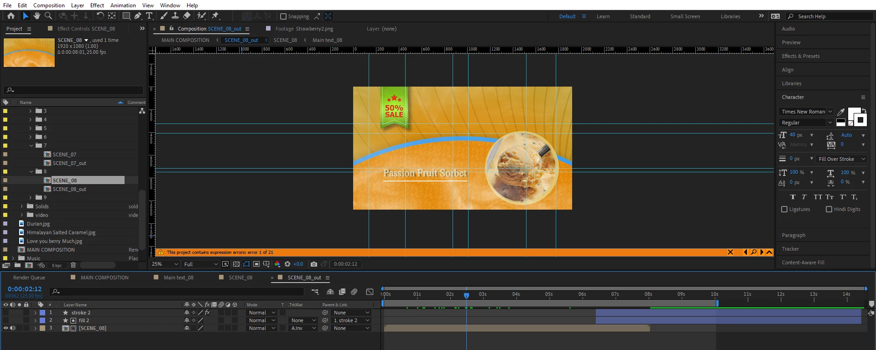The height and width of the screenshot is (350, 876).
Task: Go to the Home screen icon
Action: click(x=11, y=16)
